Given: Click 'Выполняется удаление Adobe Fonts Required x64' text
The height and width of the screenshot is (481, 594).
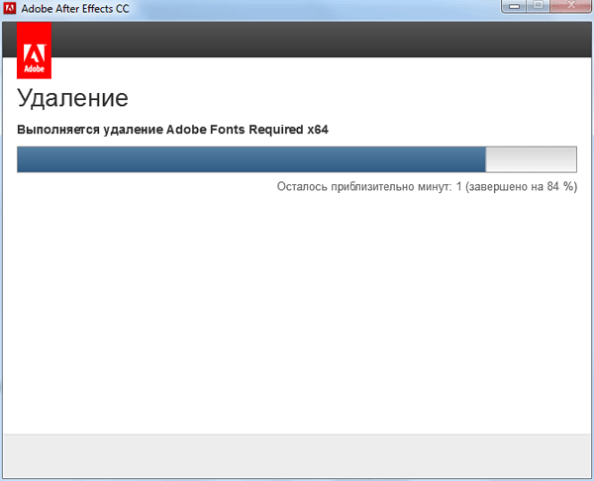Looking at the screenshot, I should tap(172, 130).
